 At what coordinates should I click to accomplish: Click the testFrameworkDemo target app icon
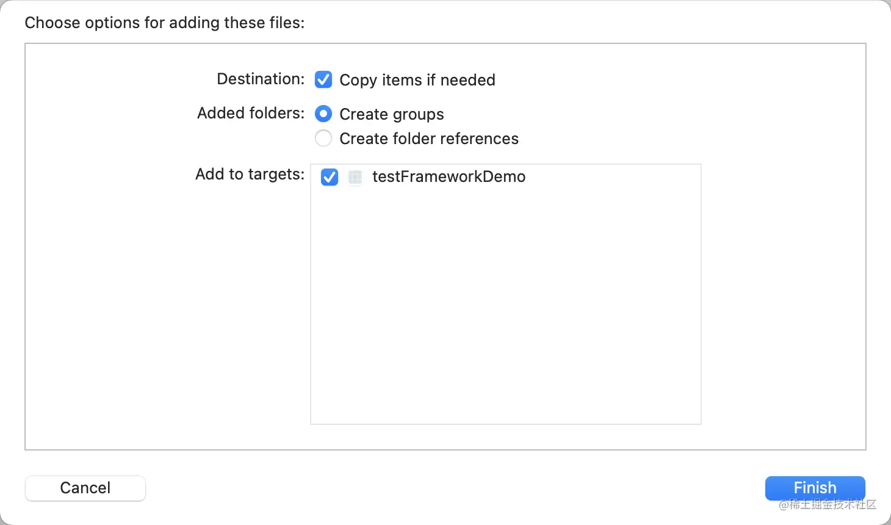coord(355,177)
